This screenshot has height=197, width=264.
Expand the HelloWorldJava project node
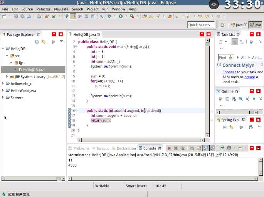click(3, 91)
